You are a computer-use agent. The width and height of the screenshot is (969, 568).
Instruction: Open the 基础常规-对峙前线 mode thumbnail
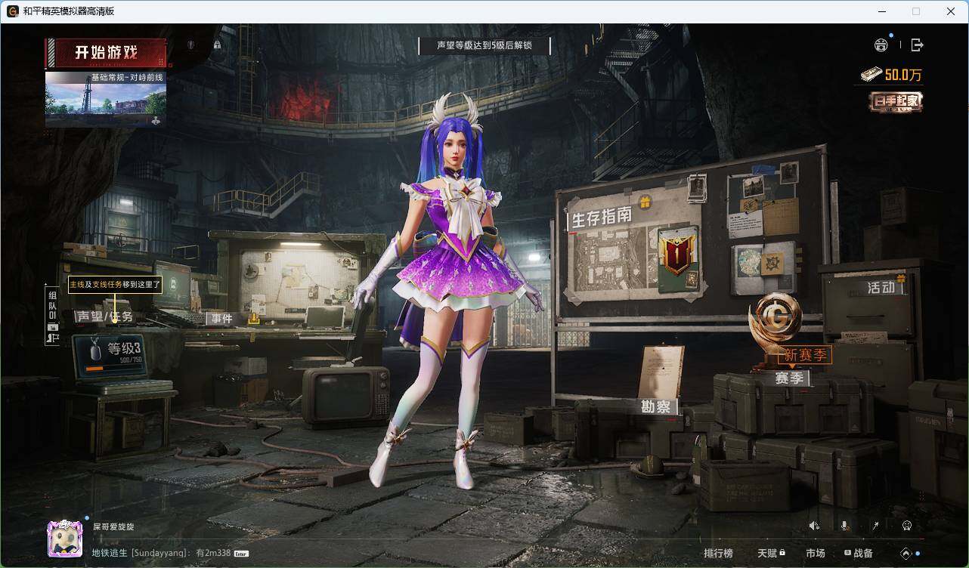pos(106,99)
